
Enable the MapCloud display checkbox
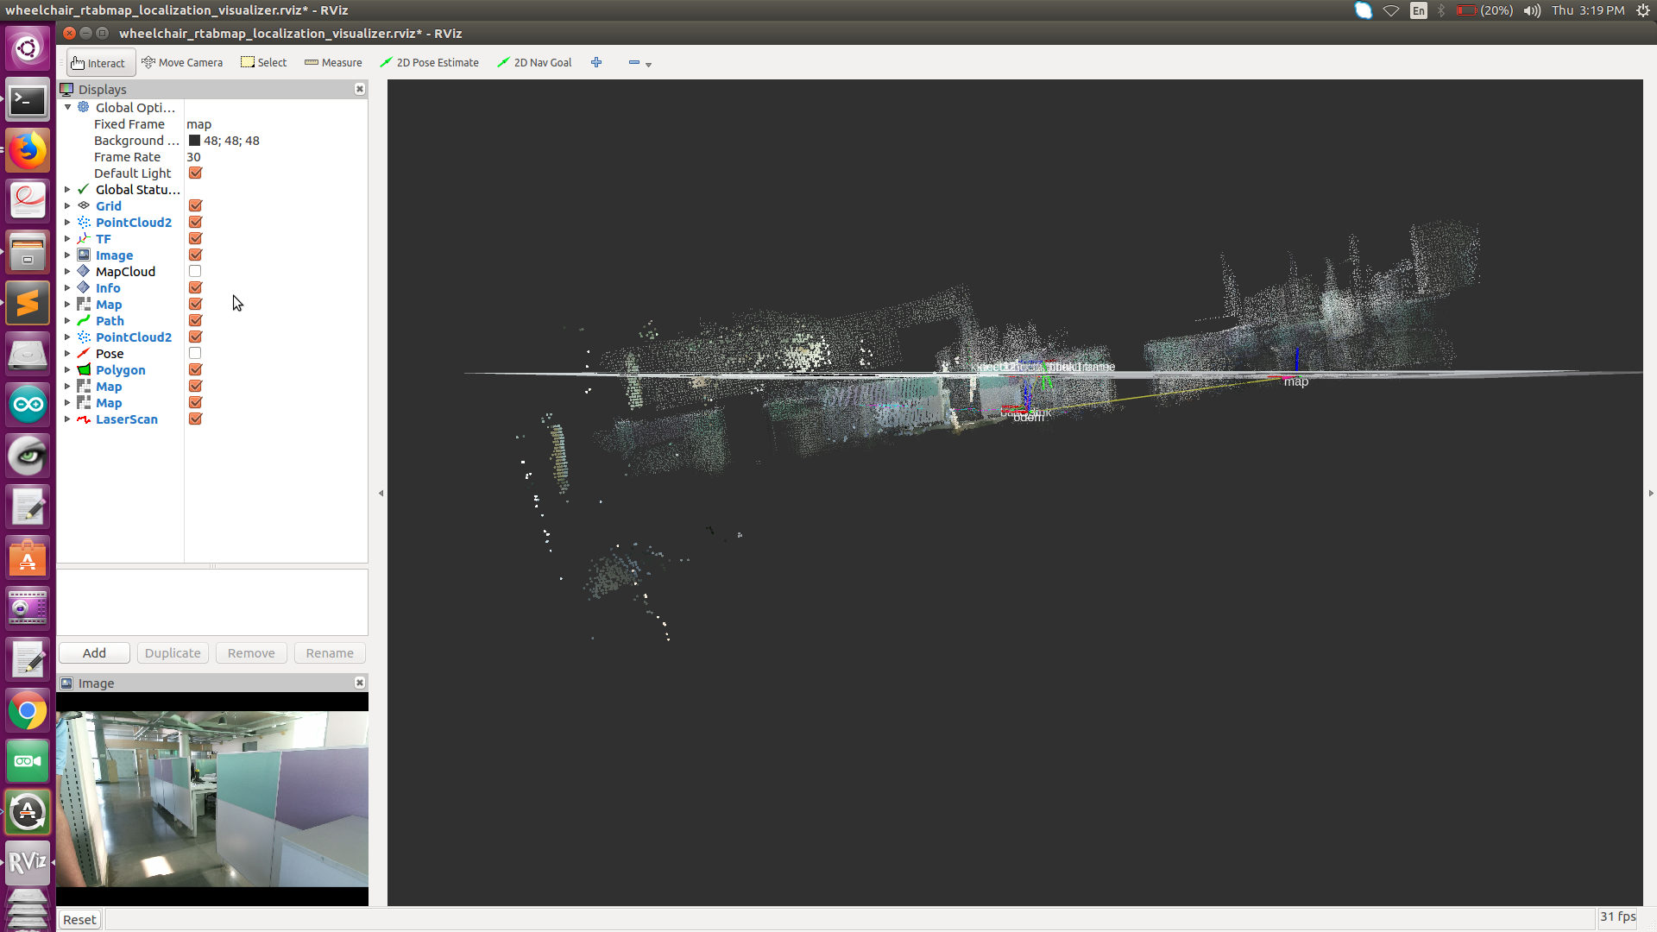tap(195, 272)
